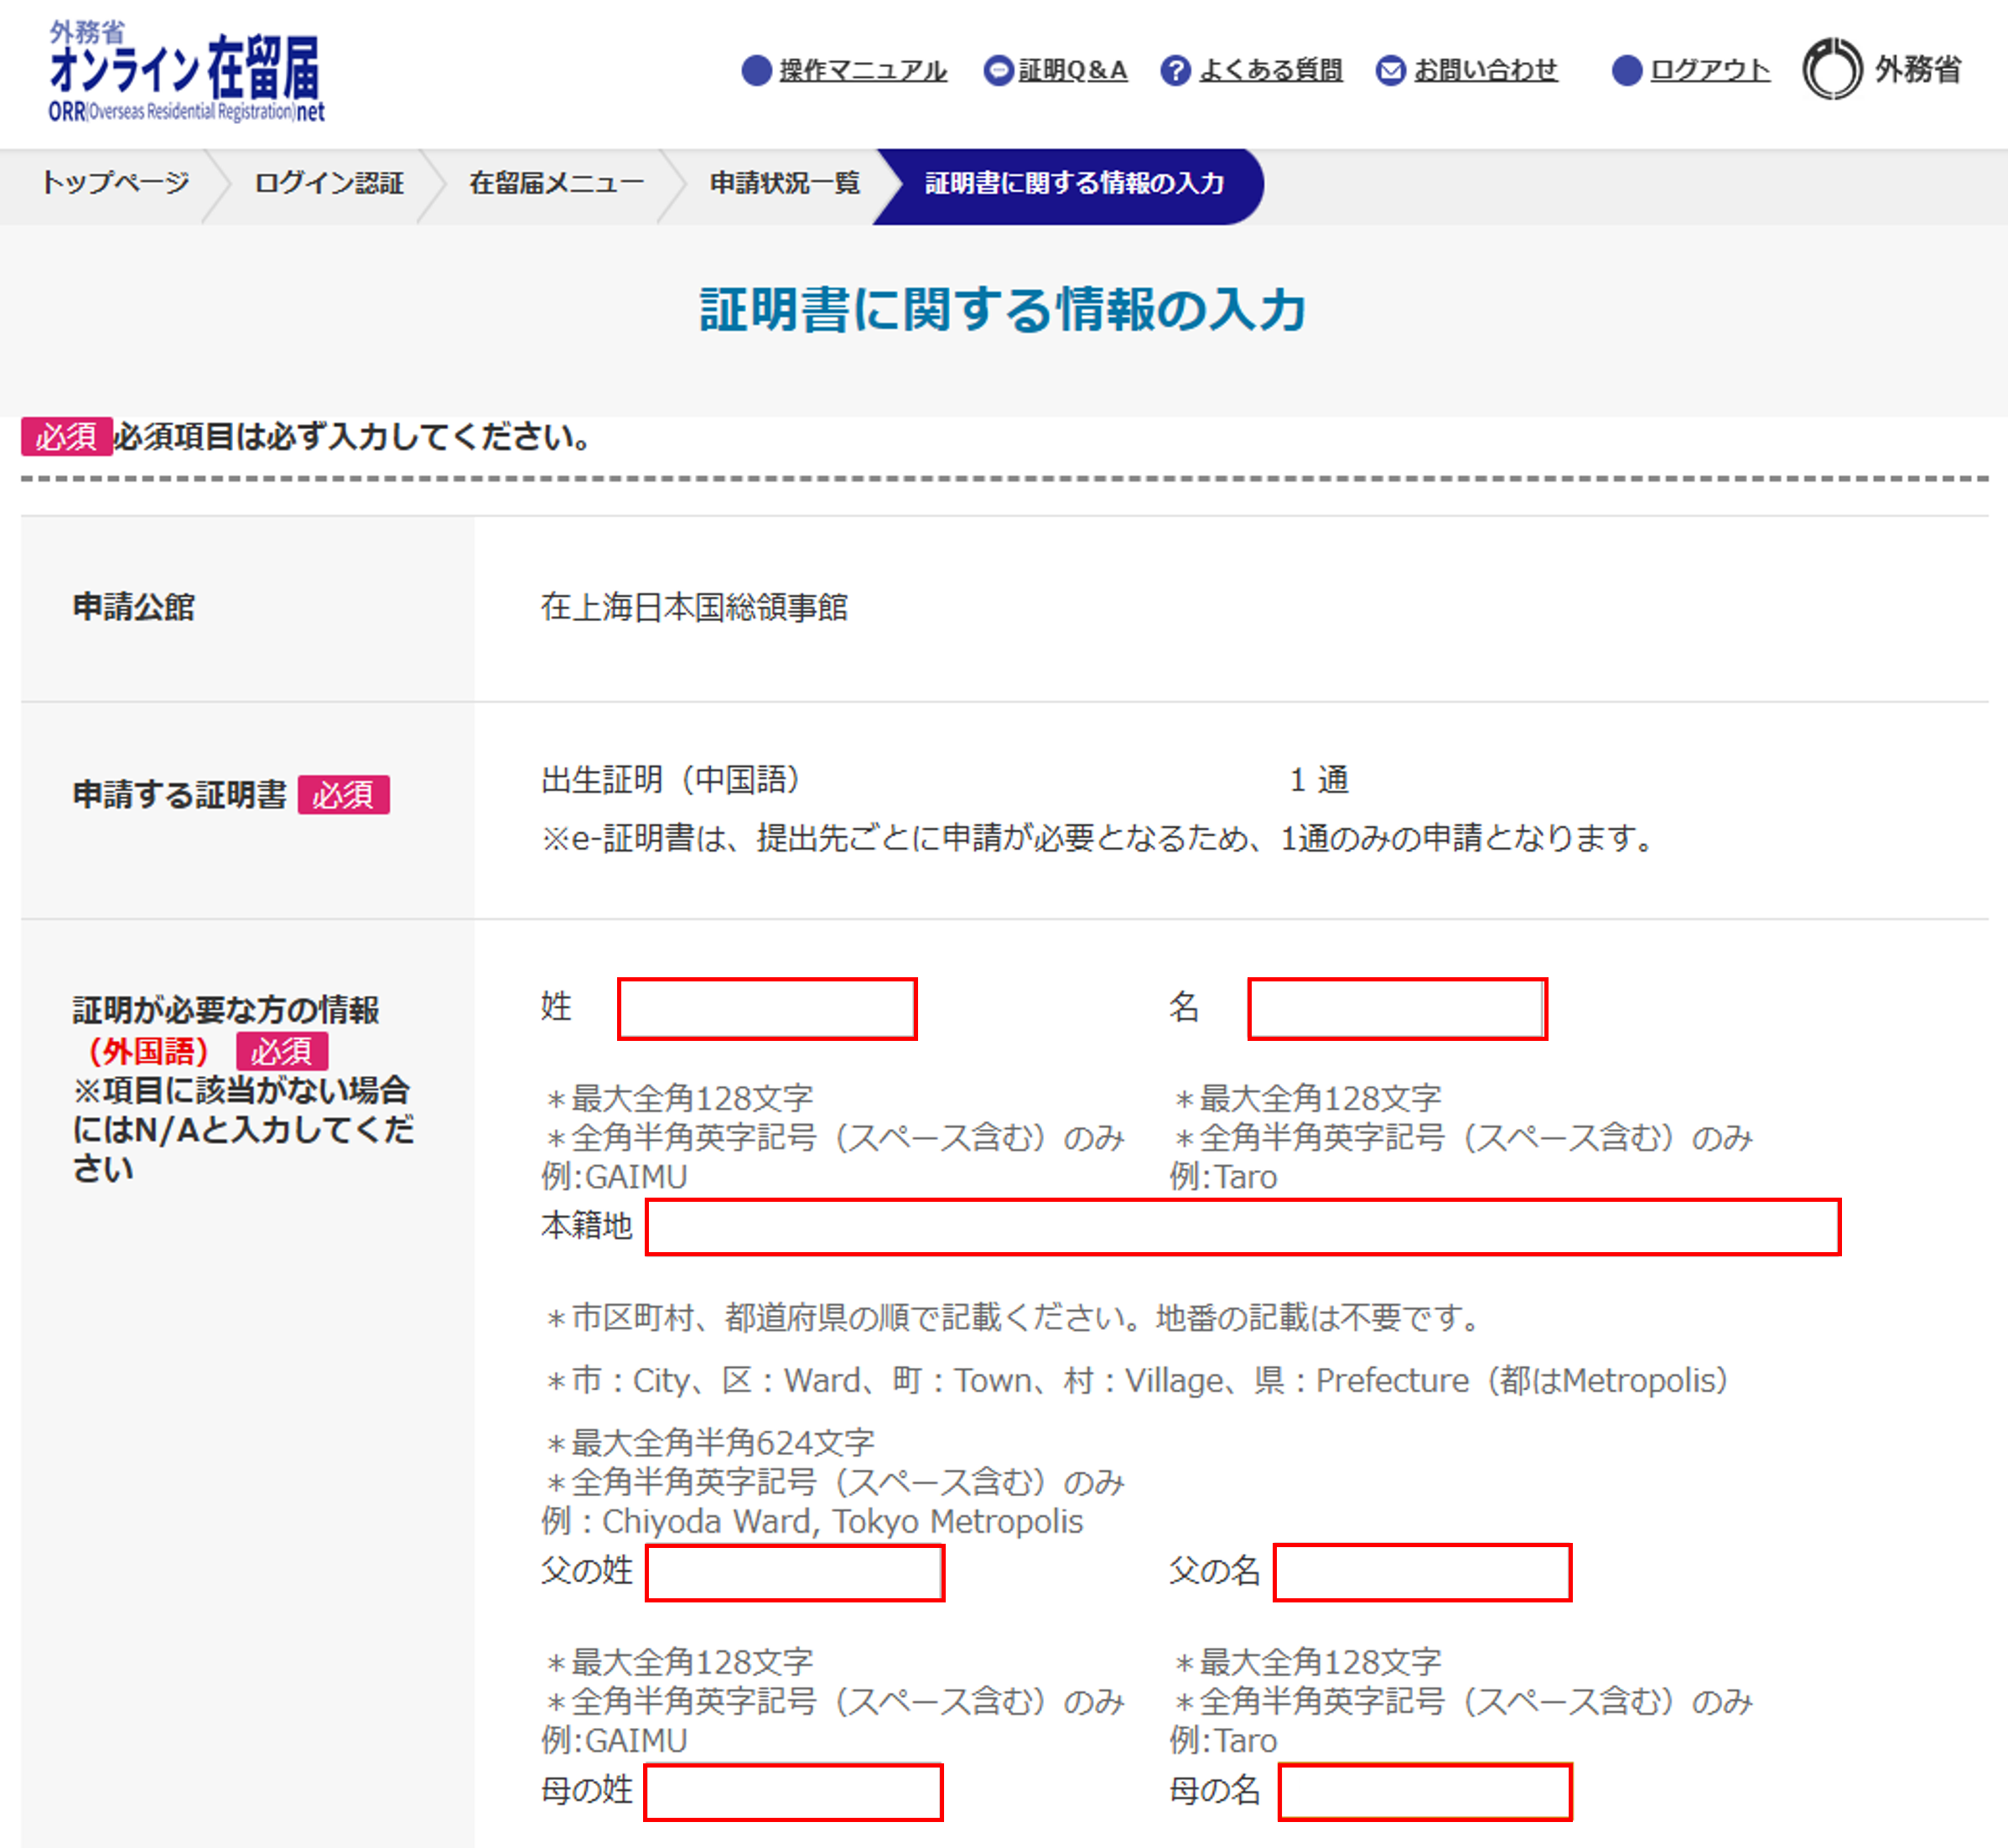Focus the 本籍地 input field
2008x1848 pixels.
click(x=1242, y=1227)
